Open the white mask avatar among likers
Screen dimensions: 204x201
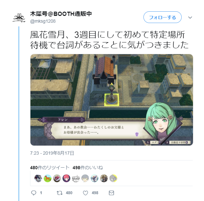[x=76, y=178]
